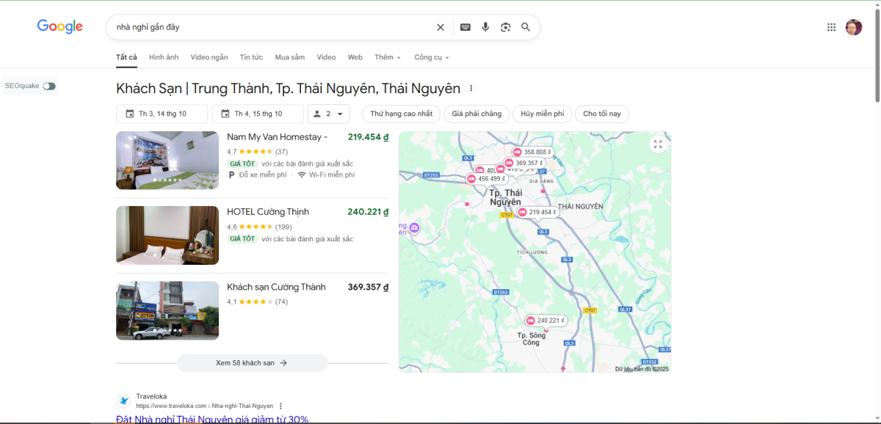Expand the 'Thêm' menu
The width and height of the screenshot is (881, 424).
coord(387,57)
